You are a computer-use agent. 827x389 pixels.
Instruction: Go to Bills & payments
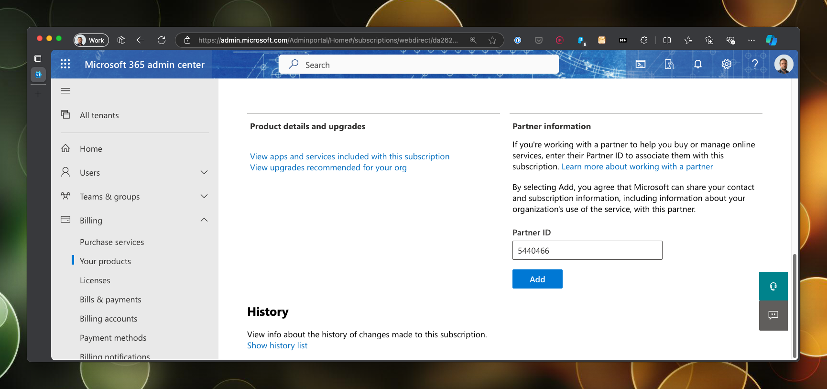pos(110,300)
